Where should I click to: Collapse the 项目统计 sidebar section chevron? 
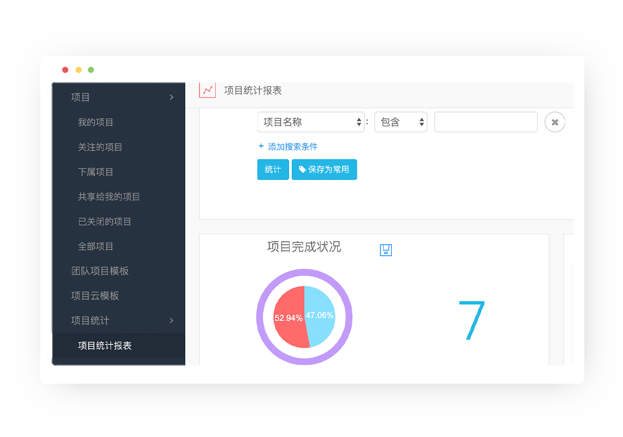(x=172, y=321)
